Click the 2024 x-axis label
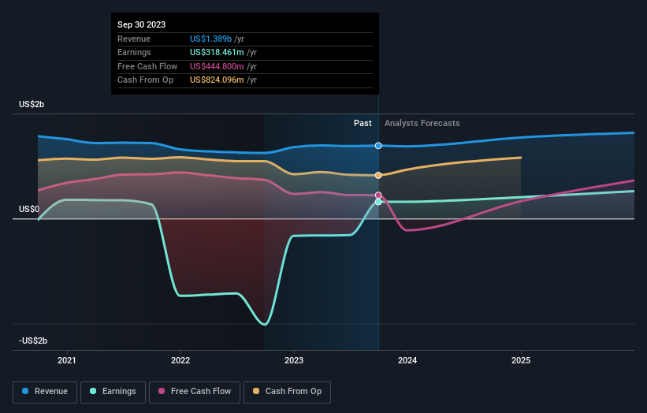Image resolution: width=647 pixels, height=413 pixels. click(407, 360)
